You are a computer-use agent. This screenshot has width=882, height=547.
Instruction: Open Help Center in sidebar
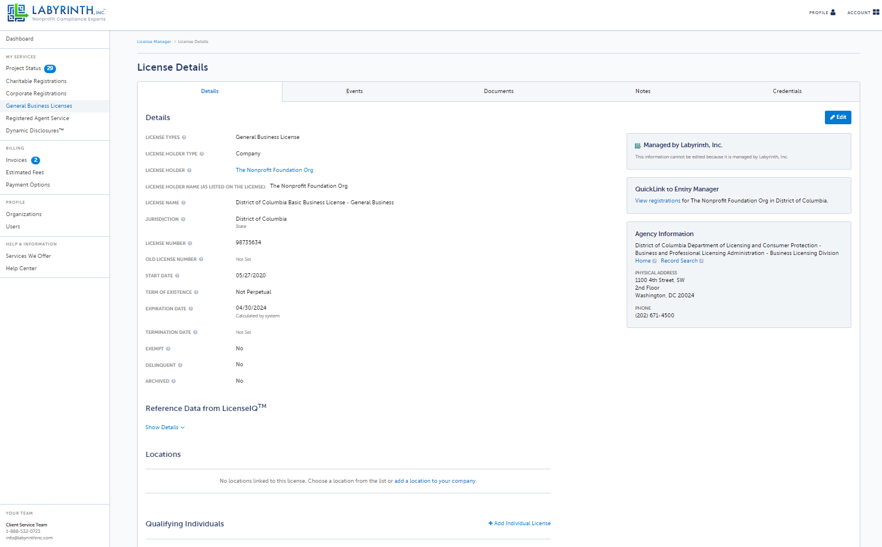coord(21,268)
